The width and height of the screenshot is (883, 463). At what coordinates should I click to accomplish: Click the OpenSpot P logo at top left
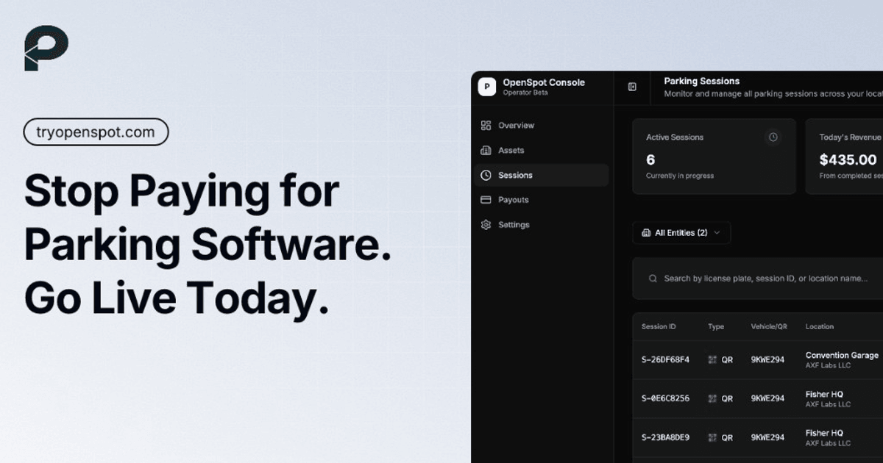point(46,49)
